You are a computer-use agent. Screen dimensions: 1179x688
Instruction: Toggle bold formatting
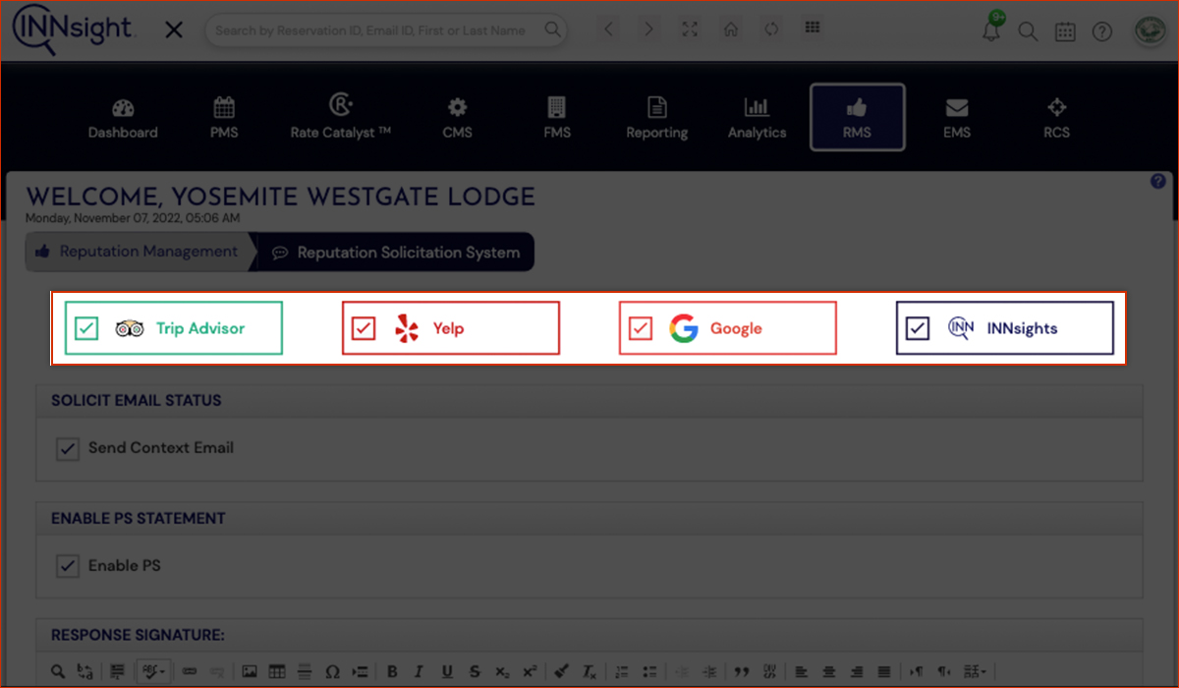coord(392,672)
